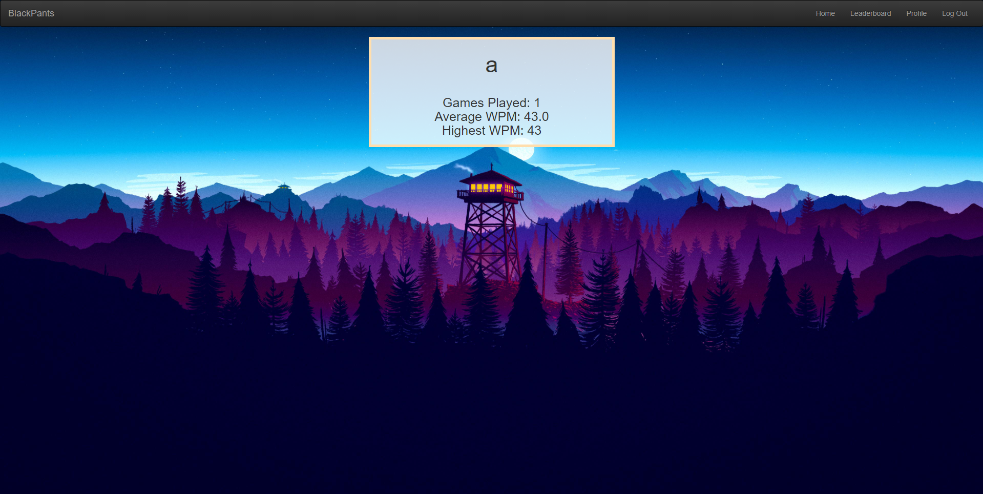Click the 'Highest WPM: 43' text
The height and width of the screenshot is (494, 983).
pos(492,130)
